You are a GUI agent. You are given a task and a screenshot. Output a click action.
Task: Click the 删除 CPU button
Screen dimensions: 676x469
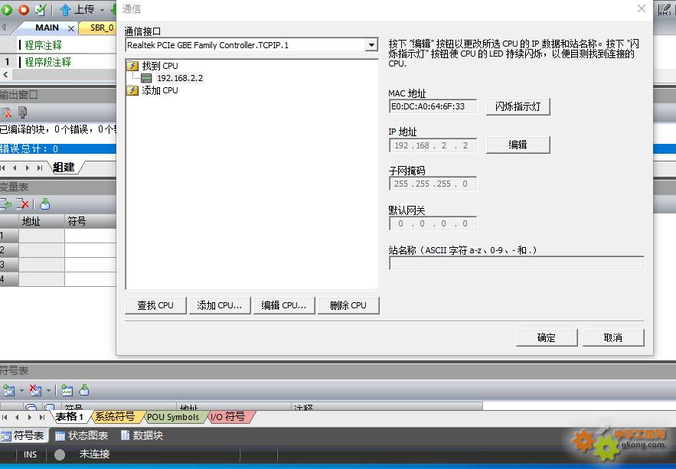click(348, 305)
